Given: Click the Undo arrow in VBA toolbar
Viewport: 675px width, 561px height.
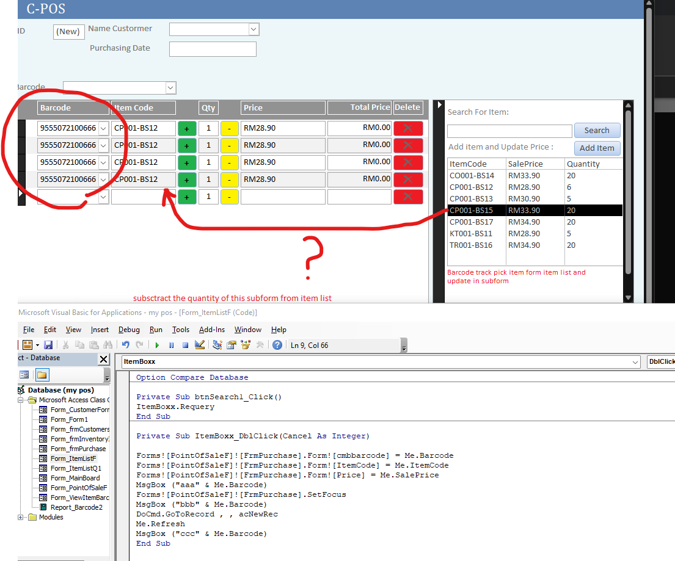Looking at the screenshot, I should (x=125, y=345).
